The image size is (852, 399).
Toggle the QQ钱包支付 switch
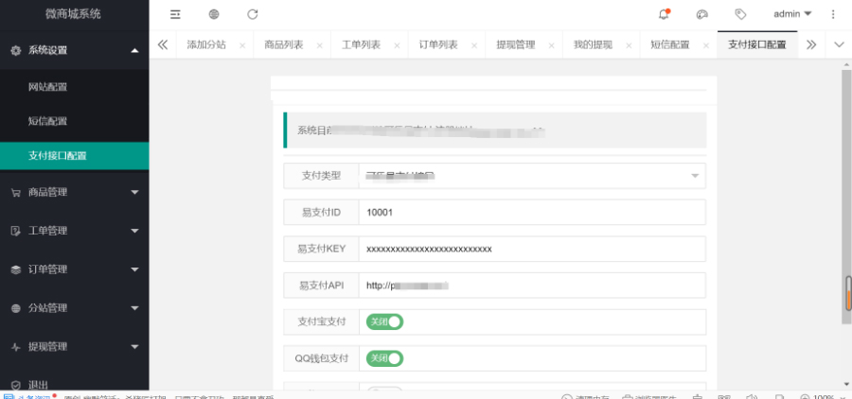384,358
